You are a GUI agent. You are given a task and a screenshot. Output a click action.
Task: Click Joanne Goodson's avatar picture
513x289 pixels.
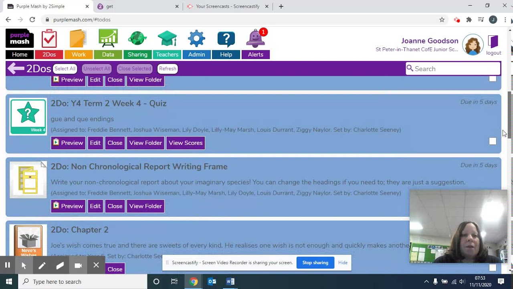473,45
